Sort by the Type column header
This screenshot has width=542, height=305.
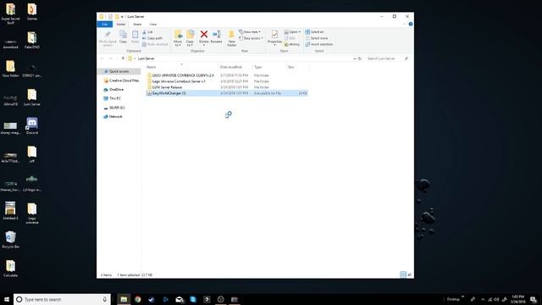point(269,67)
